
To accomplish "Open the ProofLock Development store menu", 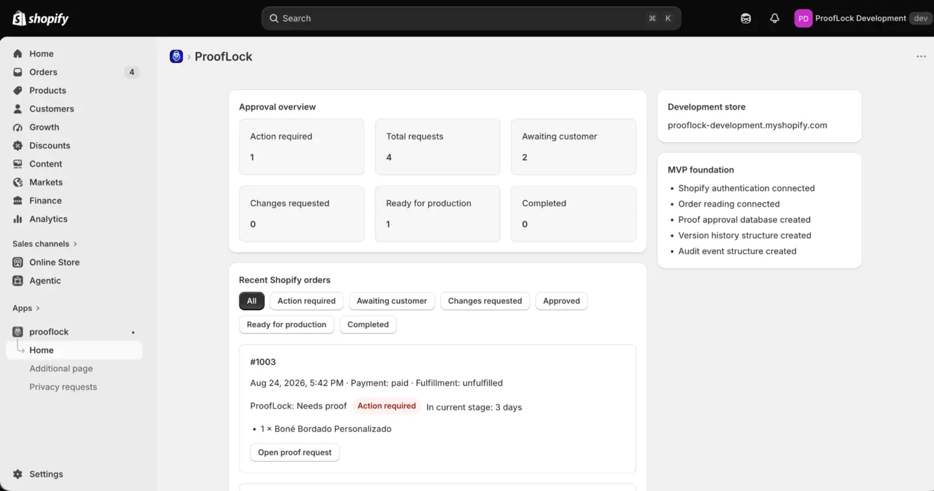I will [862, 18].
